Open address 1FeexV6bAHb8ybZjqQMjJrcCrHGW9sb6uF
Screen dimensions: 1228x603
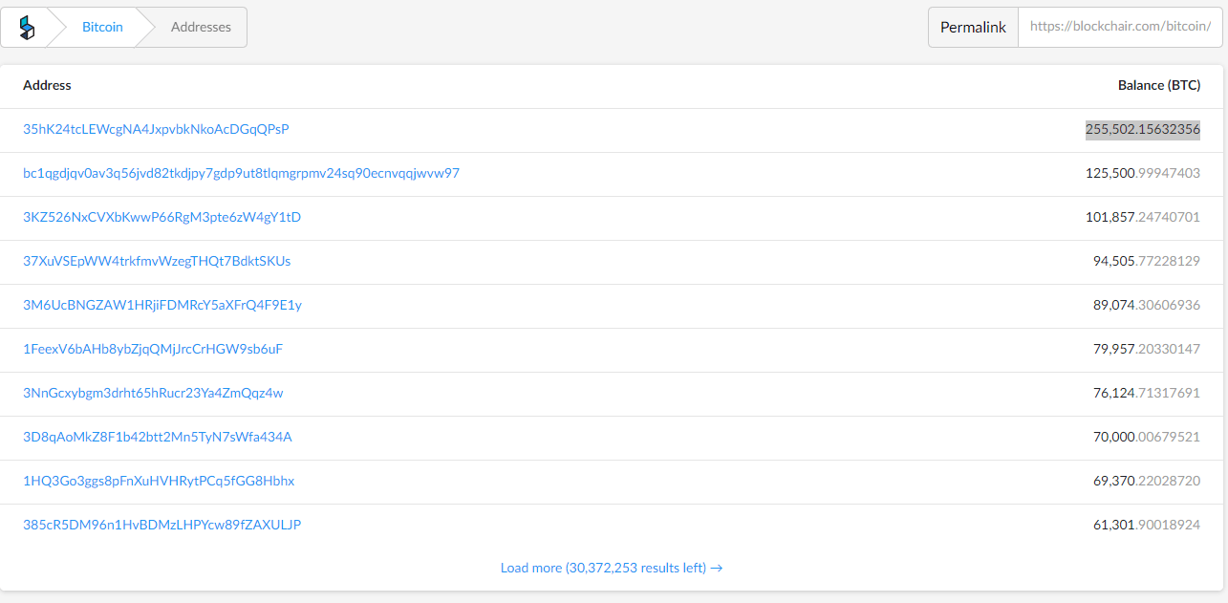click(x=153, y=349)
